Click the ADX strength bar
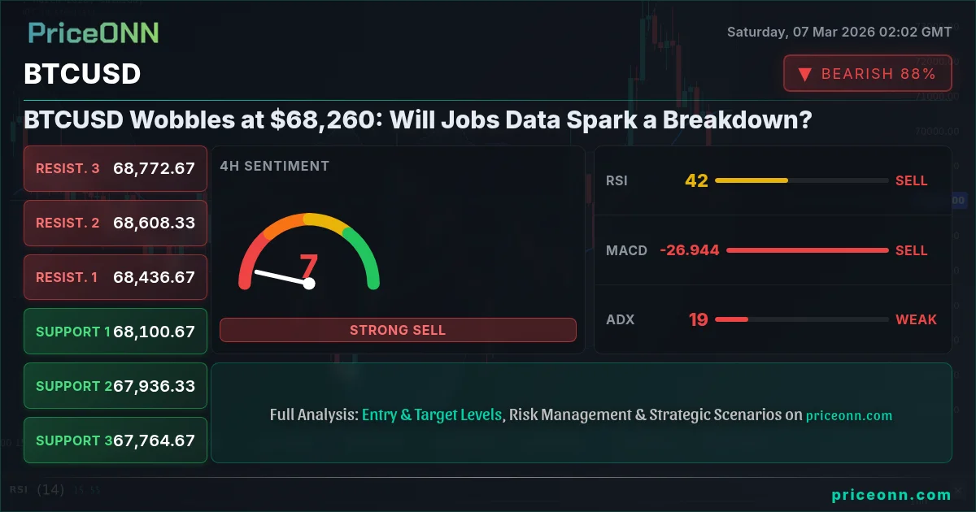The width and height of the screenshot is (976, 512). 801,319
